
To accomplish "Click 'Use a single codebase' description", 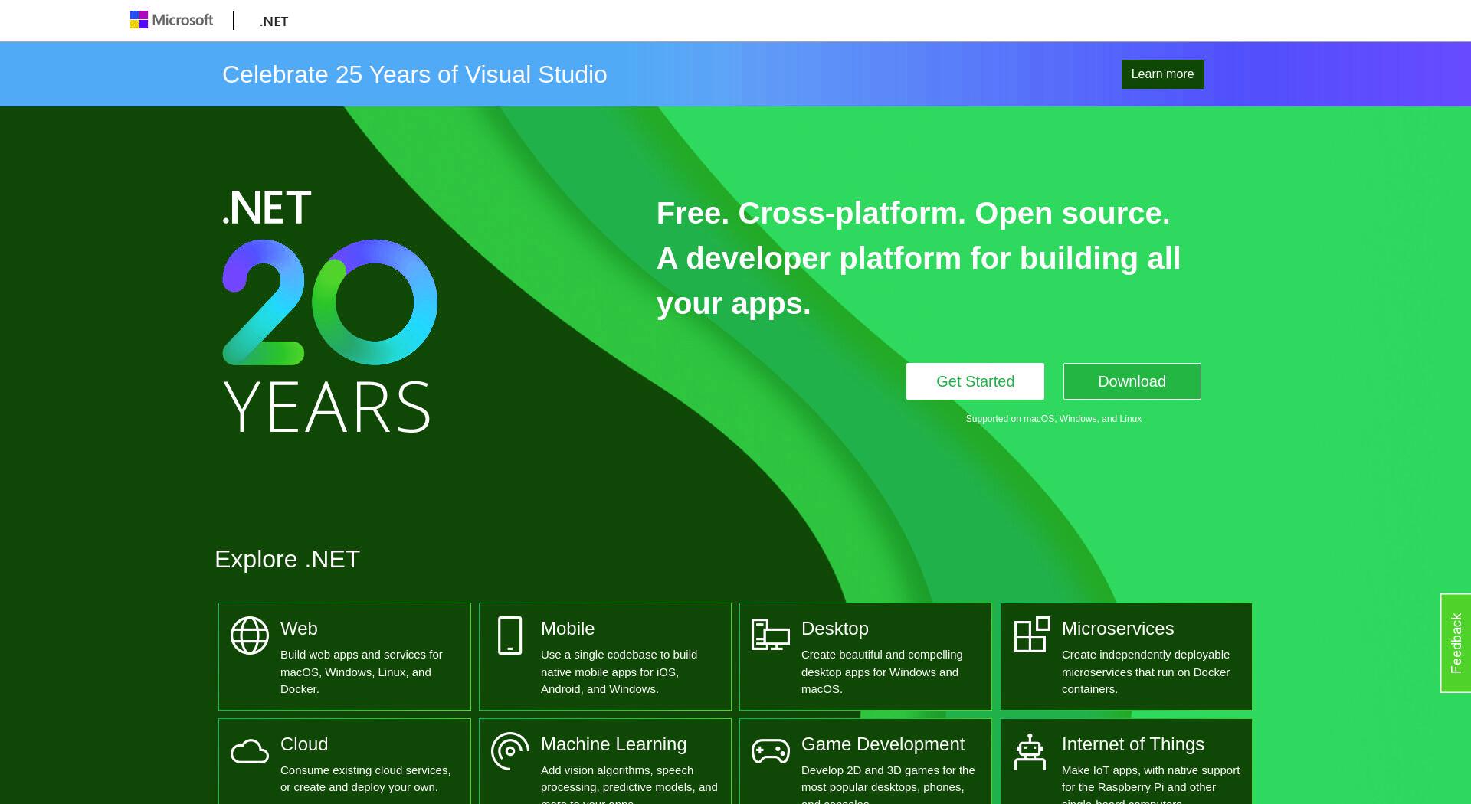I will [619, 672].
